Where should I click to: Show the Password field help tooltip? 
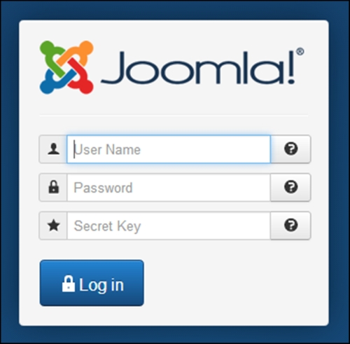click(x=290, y=187)
